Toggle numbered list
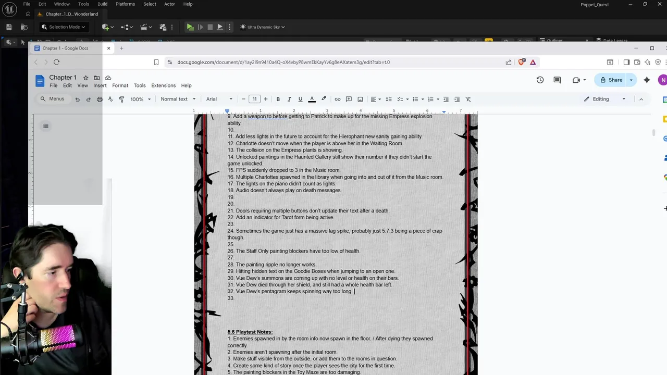 click(433, 99)
